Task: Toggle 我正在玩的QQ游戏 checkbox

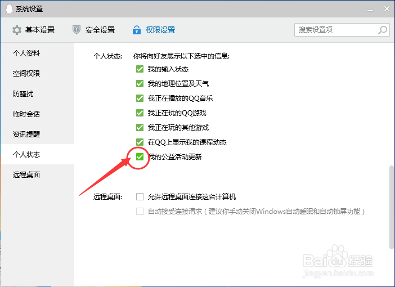Action: pyautogui.click(x=140, y=113)
